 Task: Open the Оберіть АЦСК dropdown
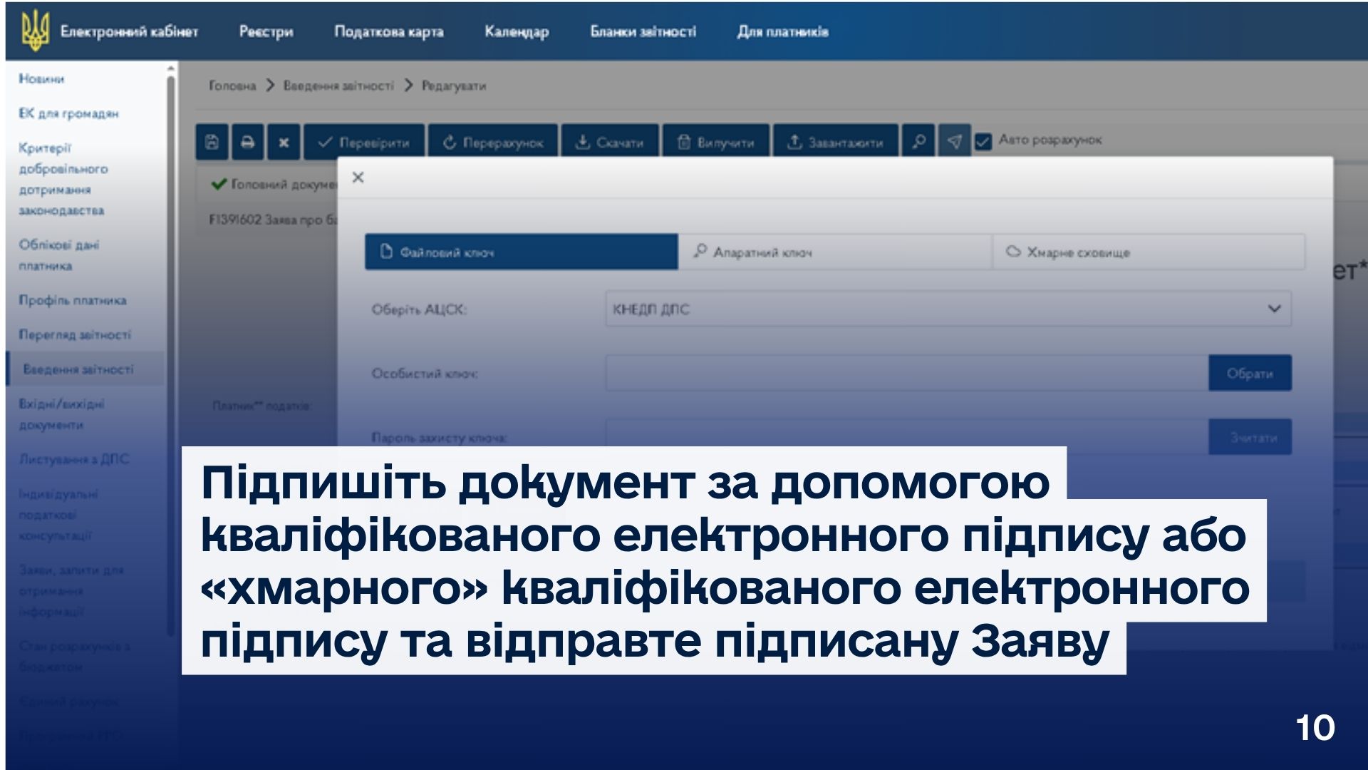tap(948, 309)
